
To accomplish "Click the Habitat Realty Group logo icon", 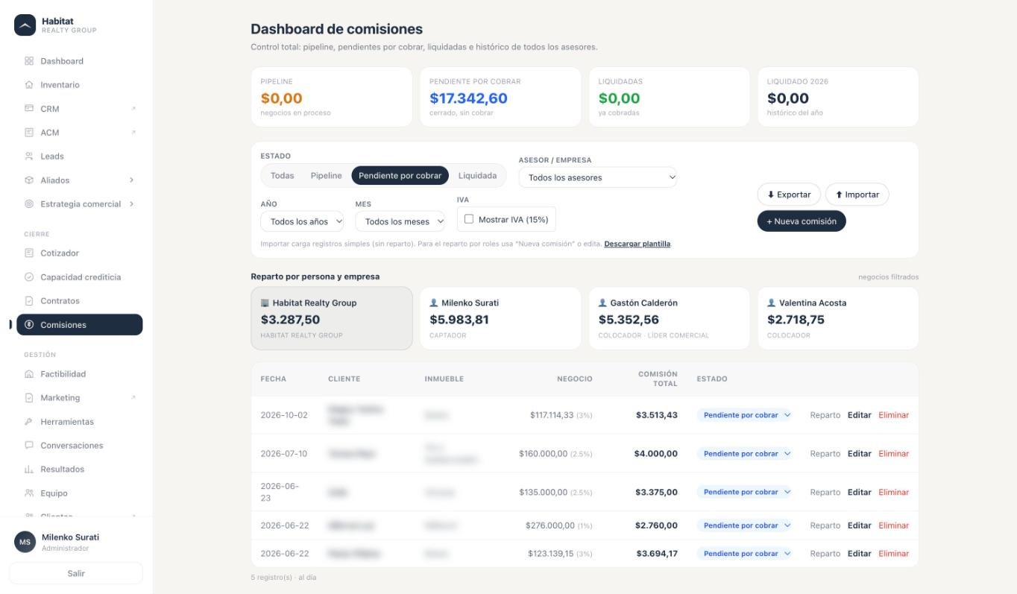I will point(25,25).
